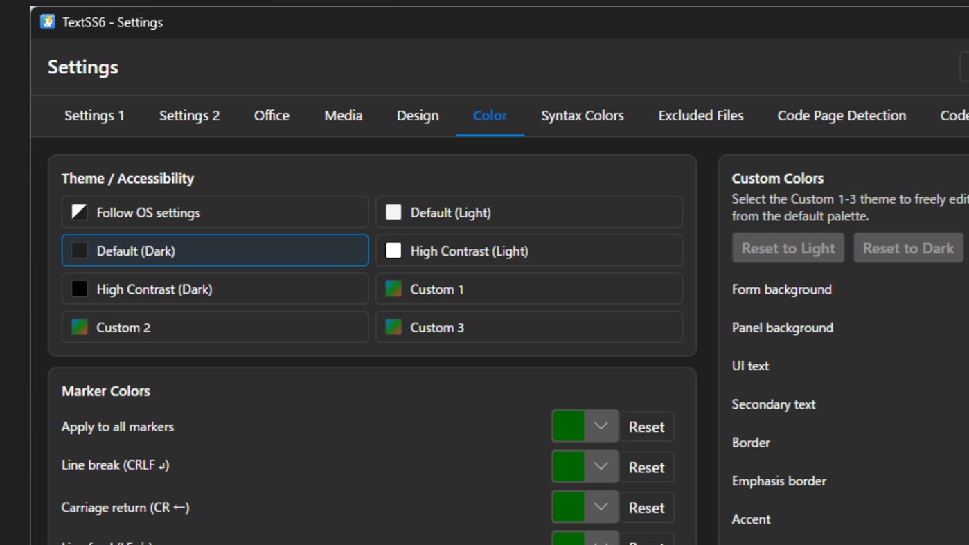Open the Carriage return (CR) color dropdown
The image size is (969, 545).
coord(601,507)
